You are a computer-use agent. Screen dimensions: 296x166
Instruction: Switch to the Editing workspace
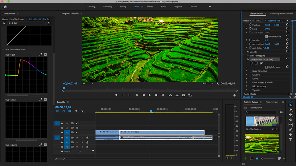pos(123,6)
